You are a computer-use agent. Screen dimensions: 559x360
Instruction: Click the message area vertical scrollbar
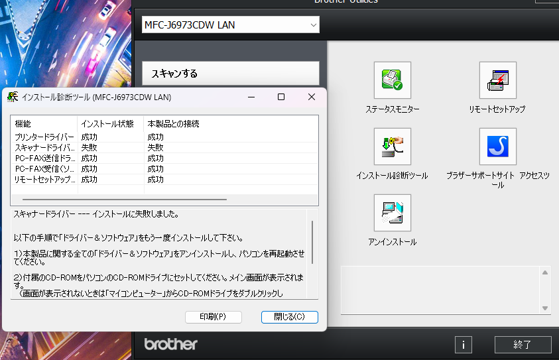pyautogui.click(x=312, y=243)
